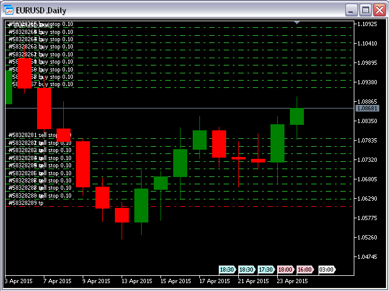Click the chart shift triangle marker
This screenshot has width=389, height=291.
click(297, 22)
